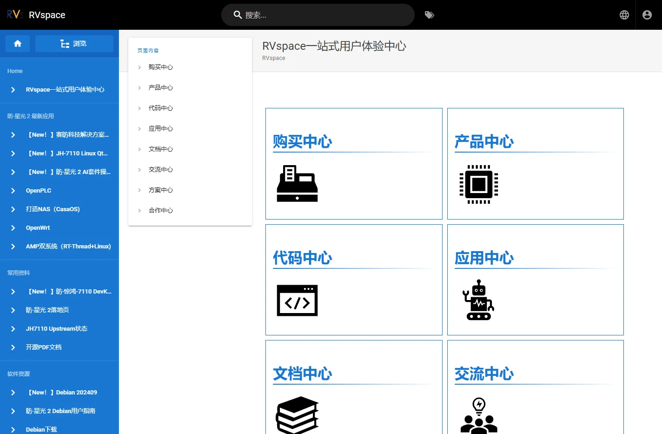
Task: Click the people lightbulb icon under 交流中心
Action: point(479,415)
